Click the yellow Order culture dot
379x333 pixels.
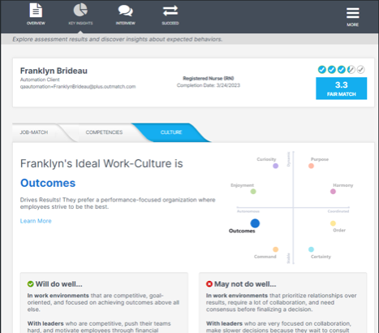click(333, 223)
